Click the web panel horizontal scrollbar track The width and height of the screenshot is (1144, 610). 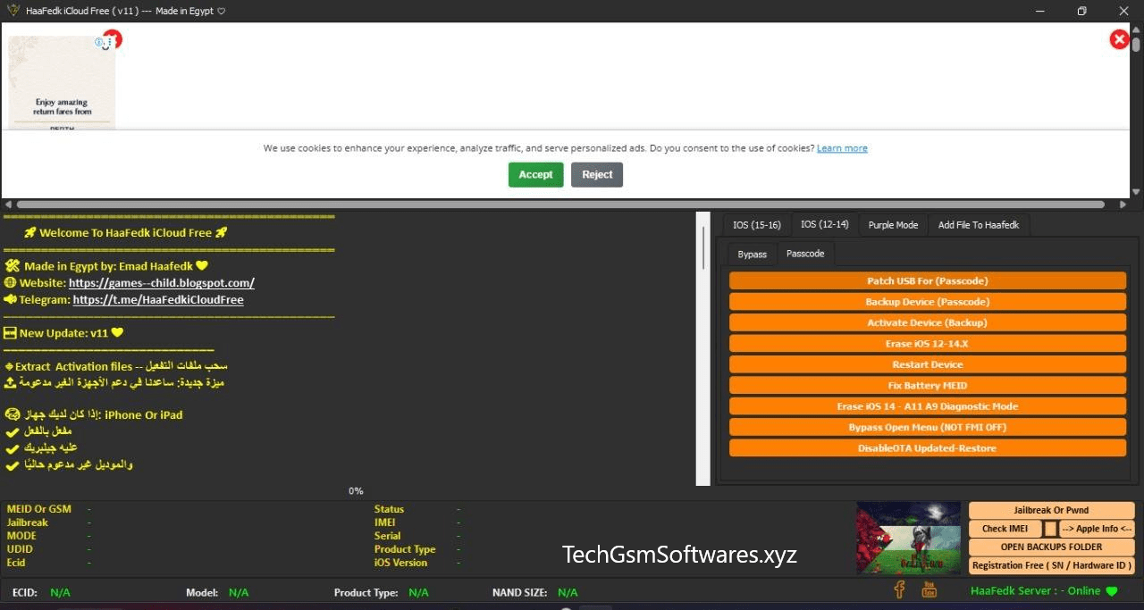pos(565,205)
